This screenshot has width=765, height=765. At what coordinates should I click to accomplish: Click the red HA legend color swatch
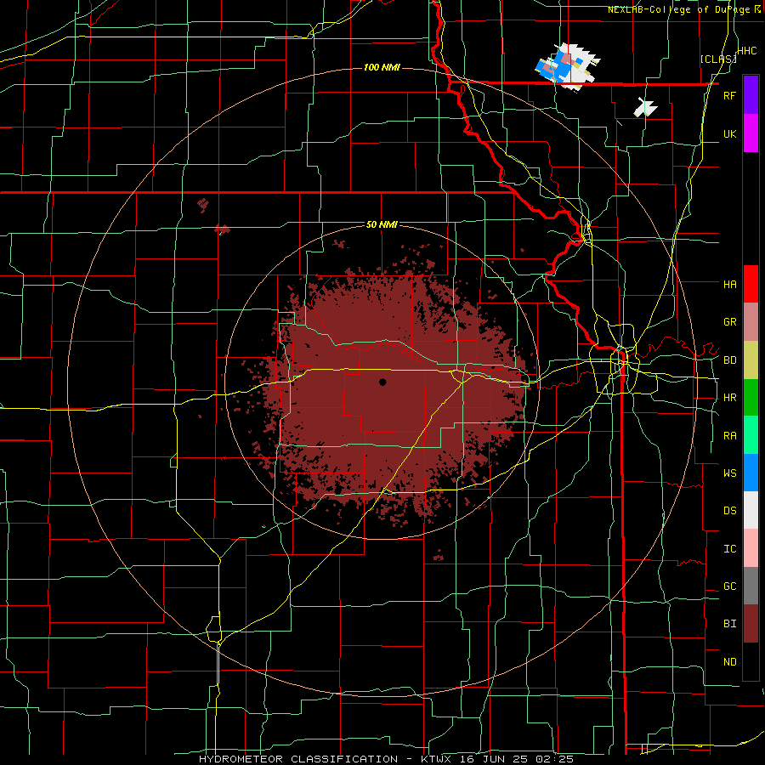[x=751, y=284]
